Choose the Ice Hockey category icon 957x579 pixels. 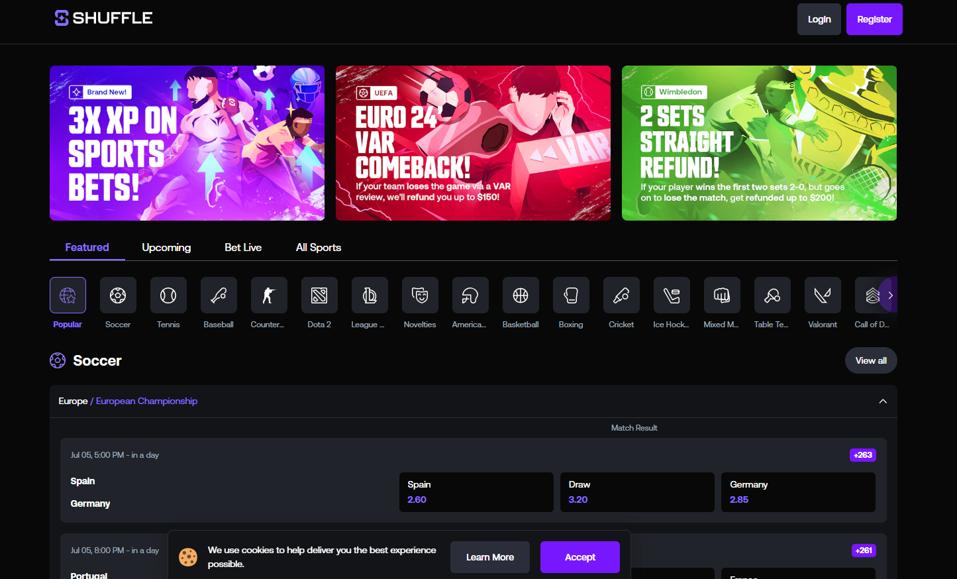point(672,295)
